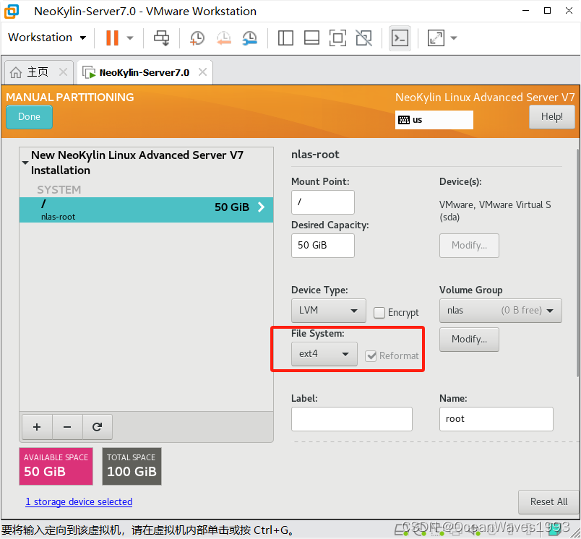This screenshot has width=581, height=539.
Task: Toggle the library sidebar view icon
Action: point(285,38)
